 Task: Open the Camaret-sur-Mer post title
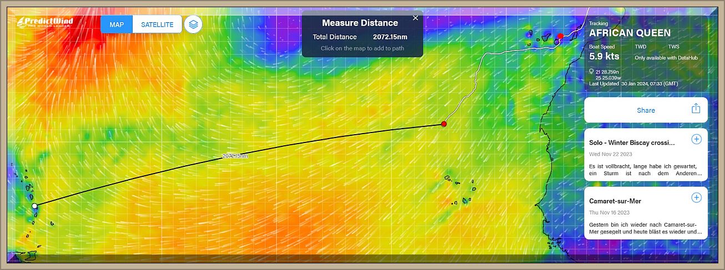pyautogui.click(x=615, y=201)
